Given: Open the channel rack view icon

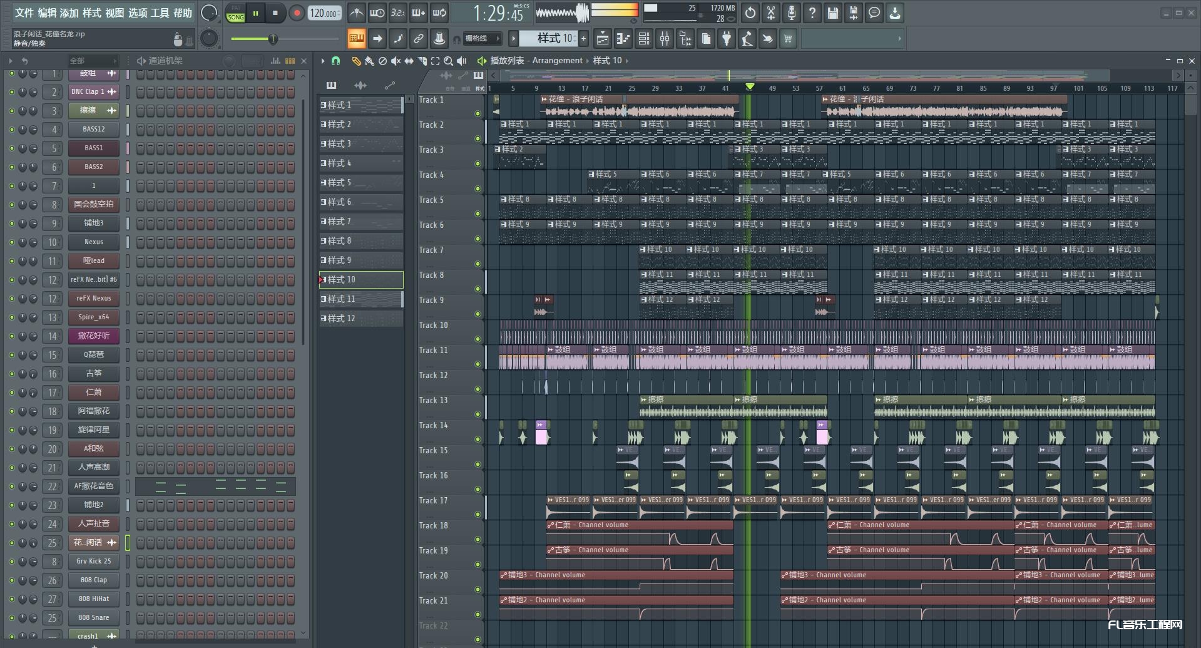Looking at the screenshot, I should tap(643, 39).
